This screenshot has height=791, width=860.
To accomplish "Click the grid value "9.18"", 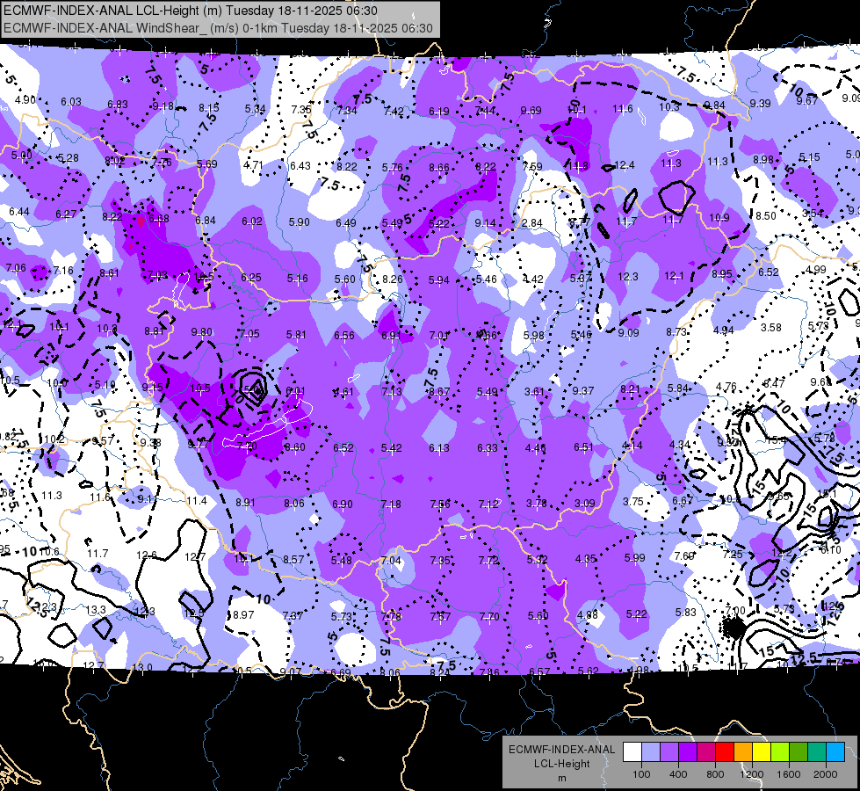I will 163,106.
